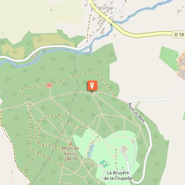
Task: Select the Mont de Cerisy peak triangle
Action: click(70, 144)
